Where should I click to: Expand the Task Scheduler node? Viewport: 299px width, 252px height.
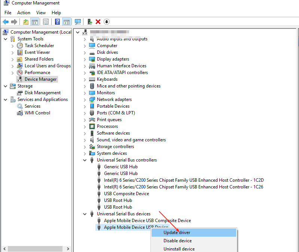[13, 46]
